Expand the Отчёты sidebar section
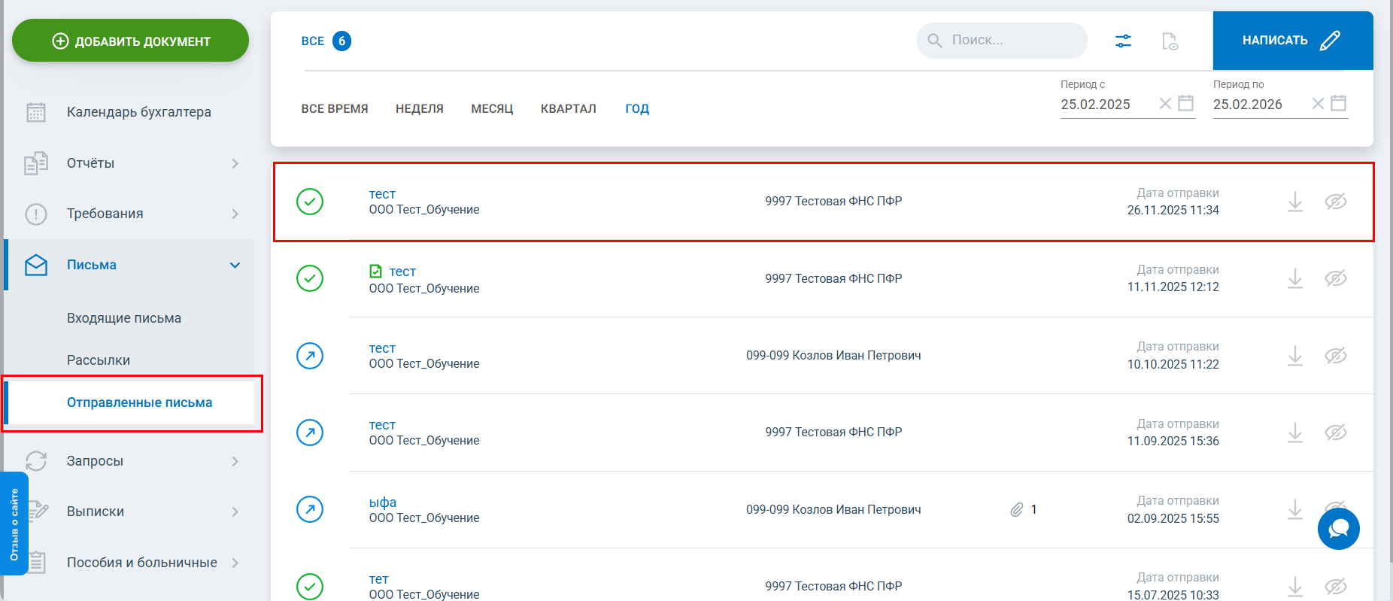The image size is (1393, 601). click(x=235, y=163)
